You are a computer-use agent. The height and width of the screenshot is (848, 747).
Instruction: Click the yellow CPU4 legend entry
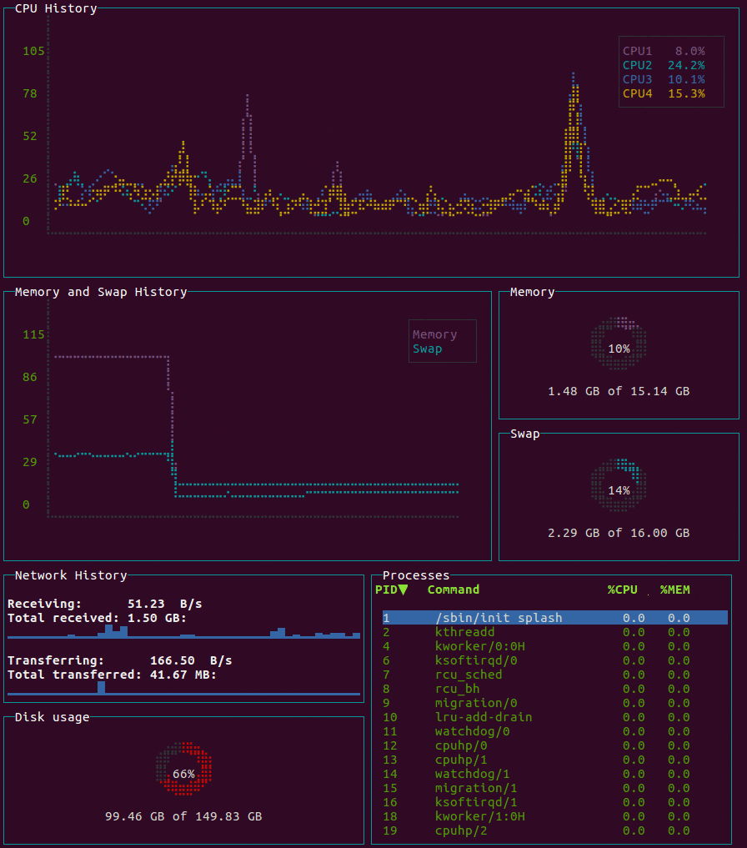tap(664, 93)
